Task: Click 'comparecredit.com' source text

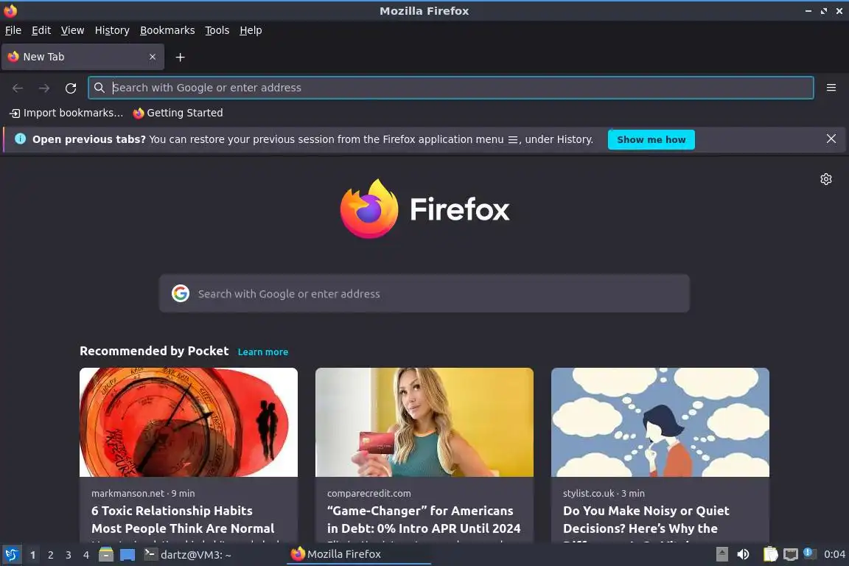Action: click(368, 494)
